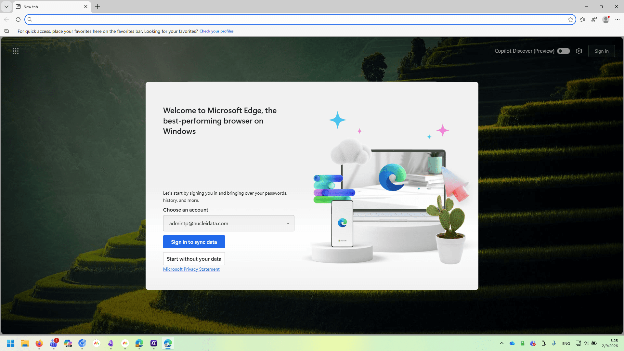Click OneDrive cloud tray icon
The image size is (624, 351).
pos(512,343)
